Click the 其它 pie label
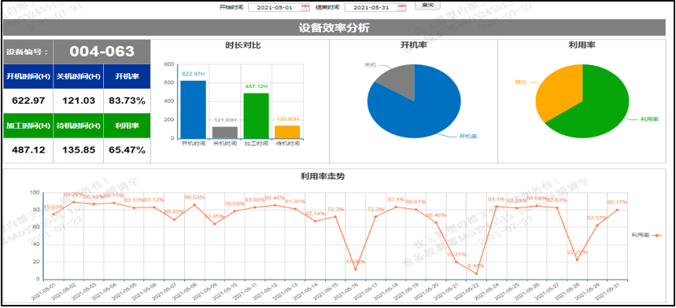The image size is (676, 308). tap(520, 82)
